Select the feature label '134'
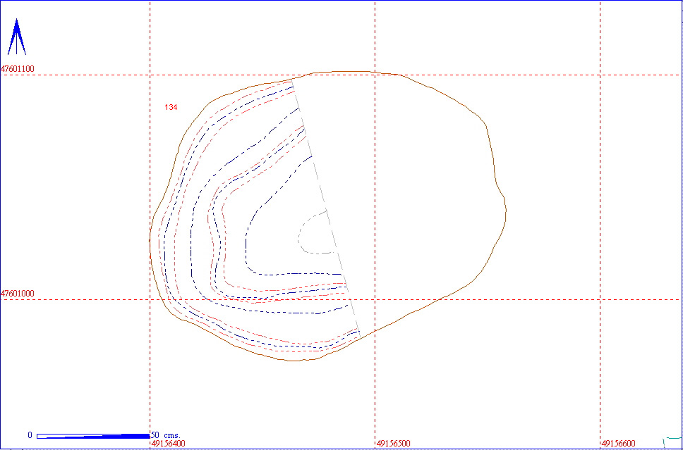683x450 pixels. pos(171,107)
